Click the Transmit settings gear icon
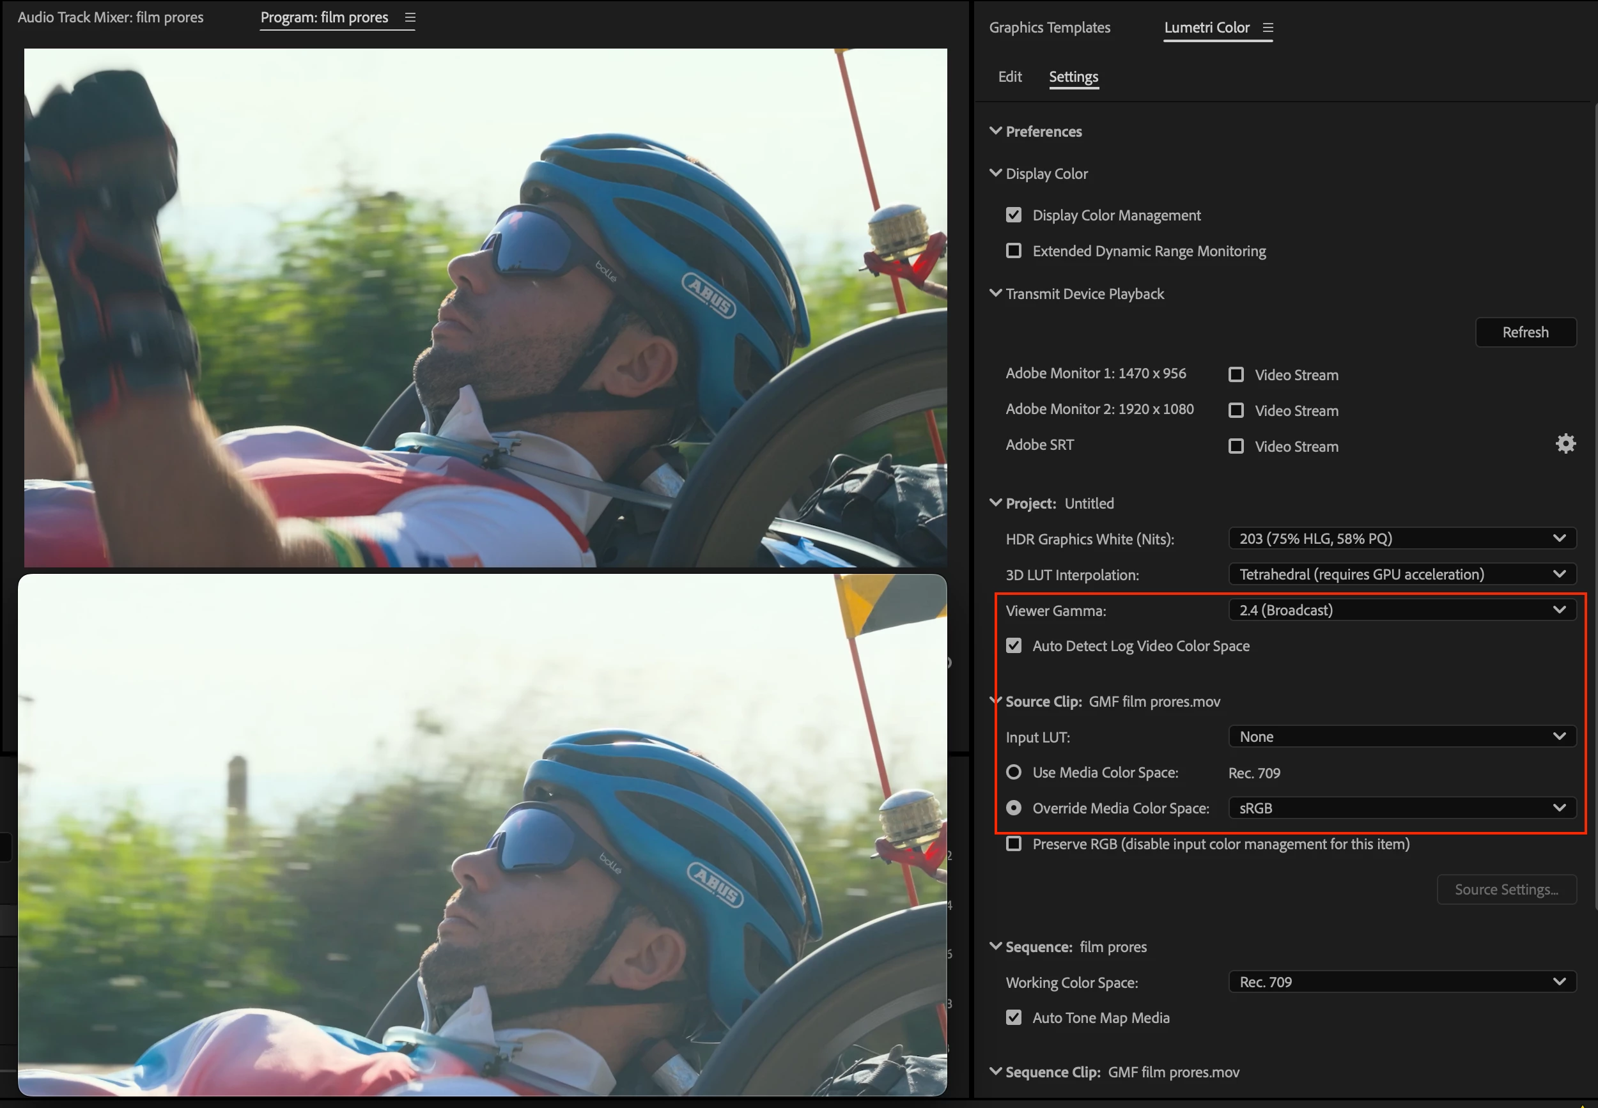The width and height of the screenshot is (1598, 1108). pyautogui.click(x=1565, y=443)
